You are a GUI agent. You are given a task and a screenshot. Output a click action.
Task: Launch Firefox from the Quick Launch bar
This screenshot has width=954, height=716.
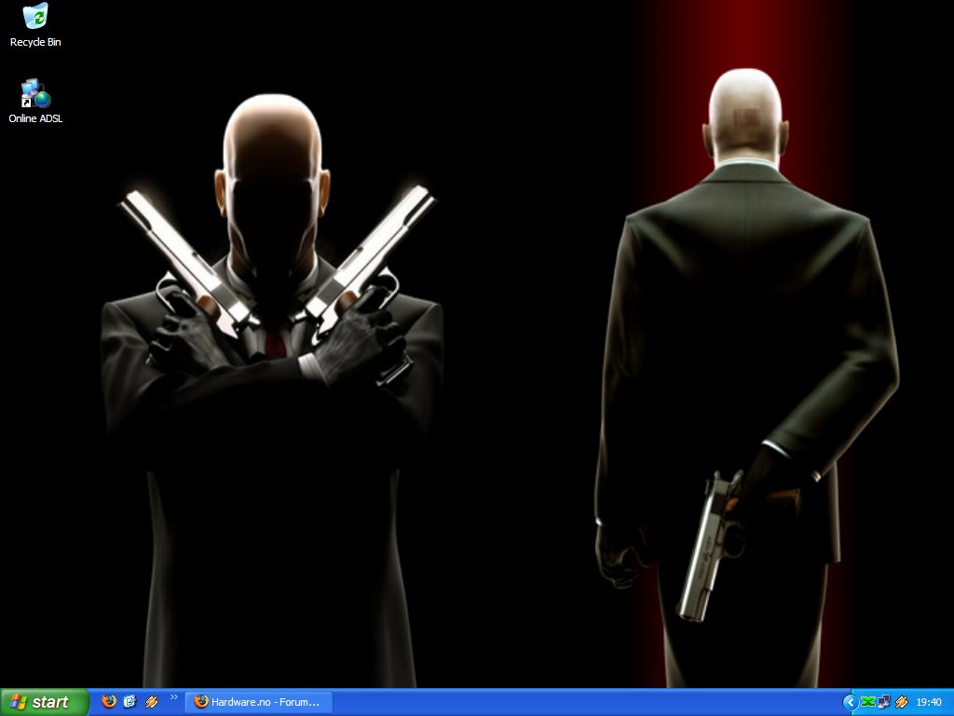pyautogui.click(x=109, y=701)
